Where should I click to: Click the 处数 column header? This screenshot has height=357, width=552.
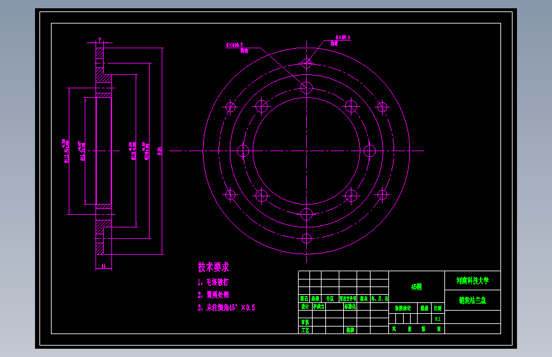tap(315, 299)
